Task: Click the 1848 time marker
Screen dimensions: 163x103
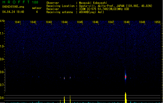Action: (x=126, y=22)
